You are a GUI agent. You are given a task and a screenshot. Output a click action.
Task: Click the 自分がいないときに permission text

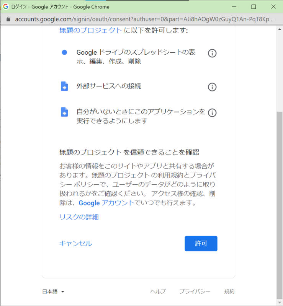[x=141, y=116]
